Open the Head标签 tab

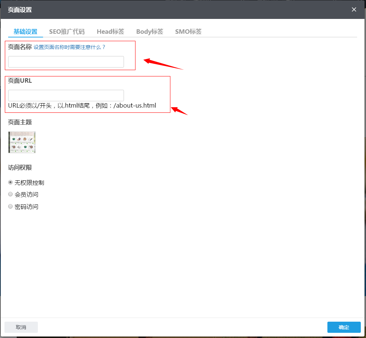(110, 32)
